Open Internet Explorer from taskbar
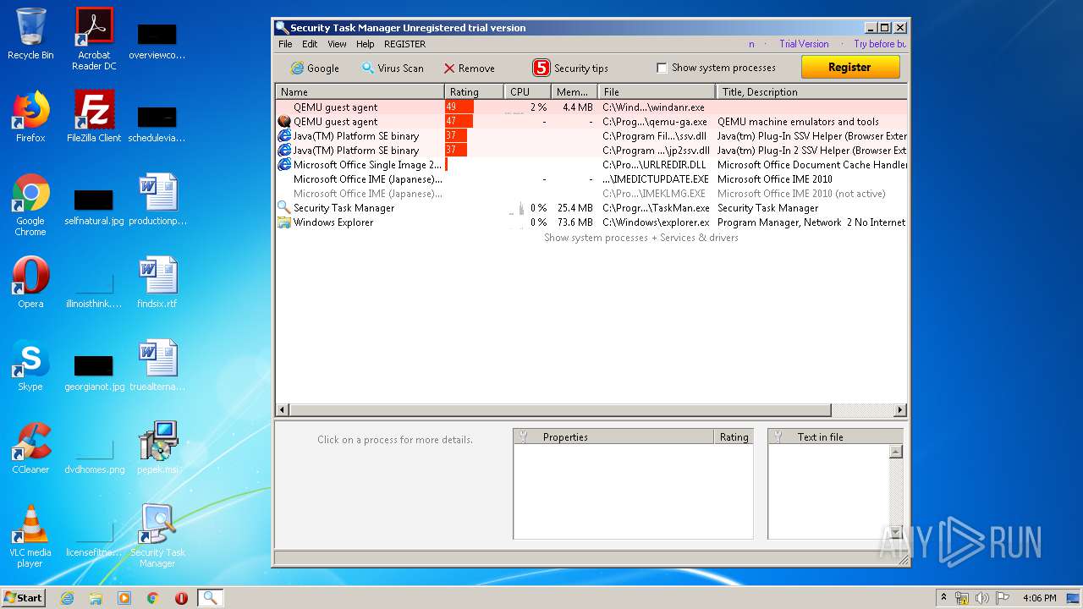1083x609 pixels. 68,598
